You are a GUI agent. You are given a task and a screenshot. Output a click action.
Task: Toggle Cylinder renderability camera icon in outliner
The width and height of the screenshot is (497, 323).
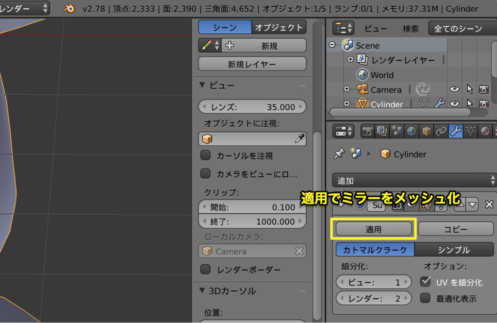484,103
